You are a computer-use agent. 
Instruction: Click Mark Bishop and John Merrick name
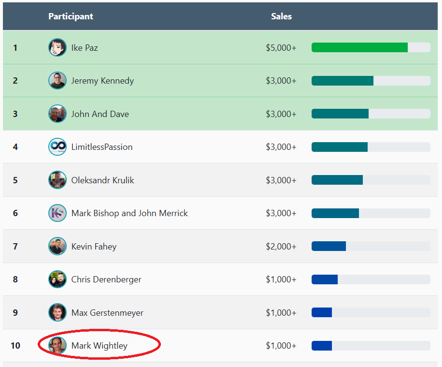(x=129, y=213)
